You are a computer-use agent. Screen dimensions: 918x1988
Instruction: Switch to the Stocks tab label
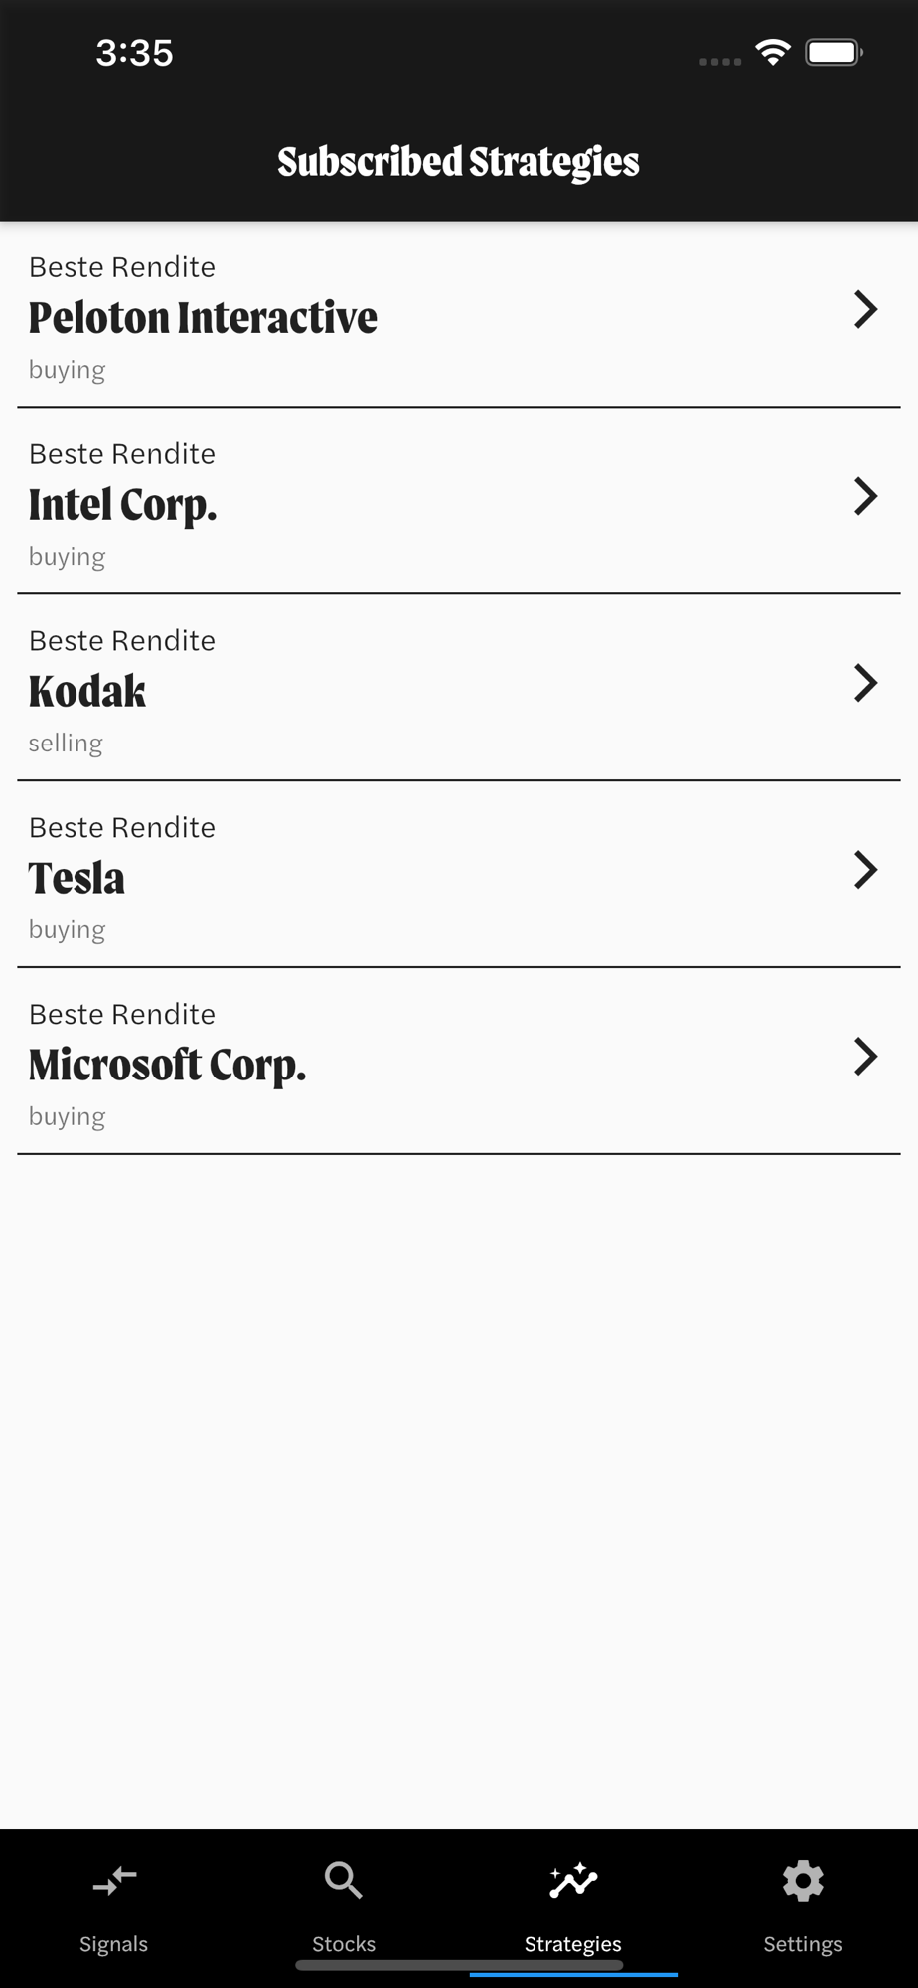coord(344,1944)
